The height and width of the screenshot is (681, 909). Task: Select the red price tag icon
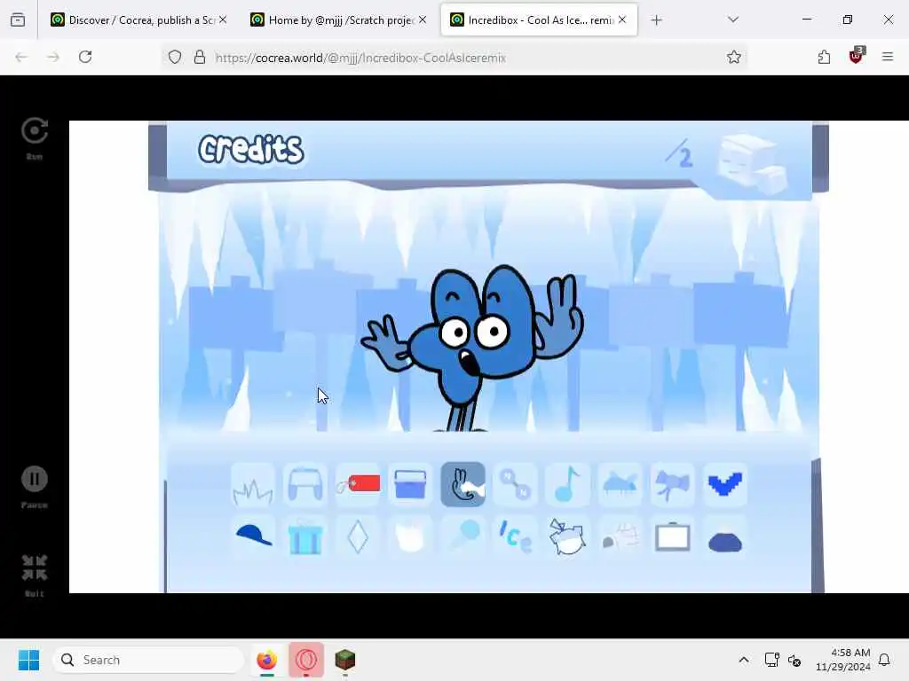tap(358, 485)
